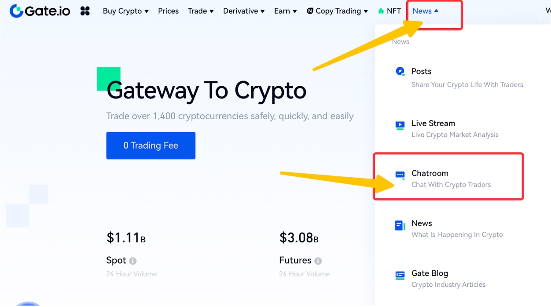
Task: Open the Derivative dropdown menu
Action: click(x=244, y=11)
